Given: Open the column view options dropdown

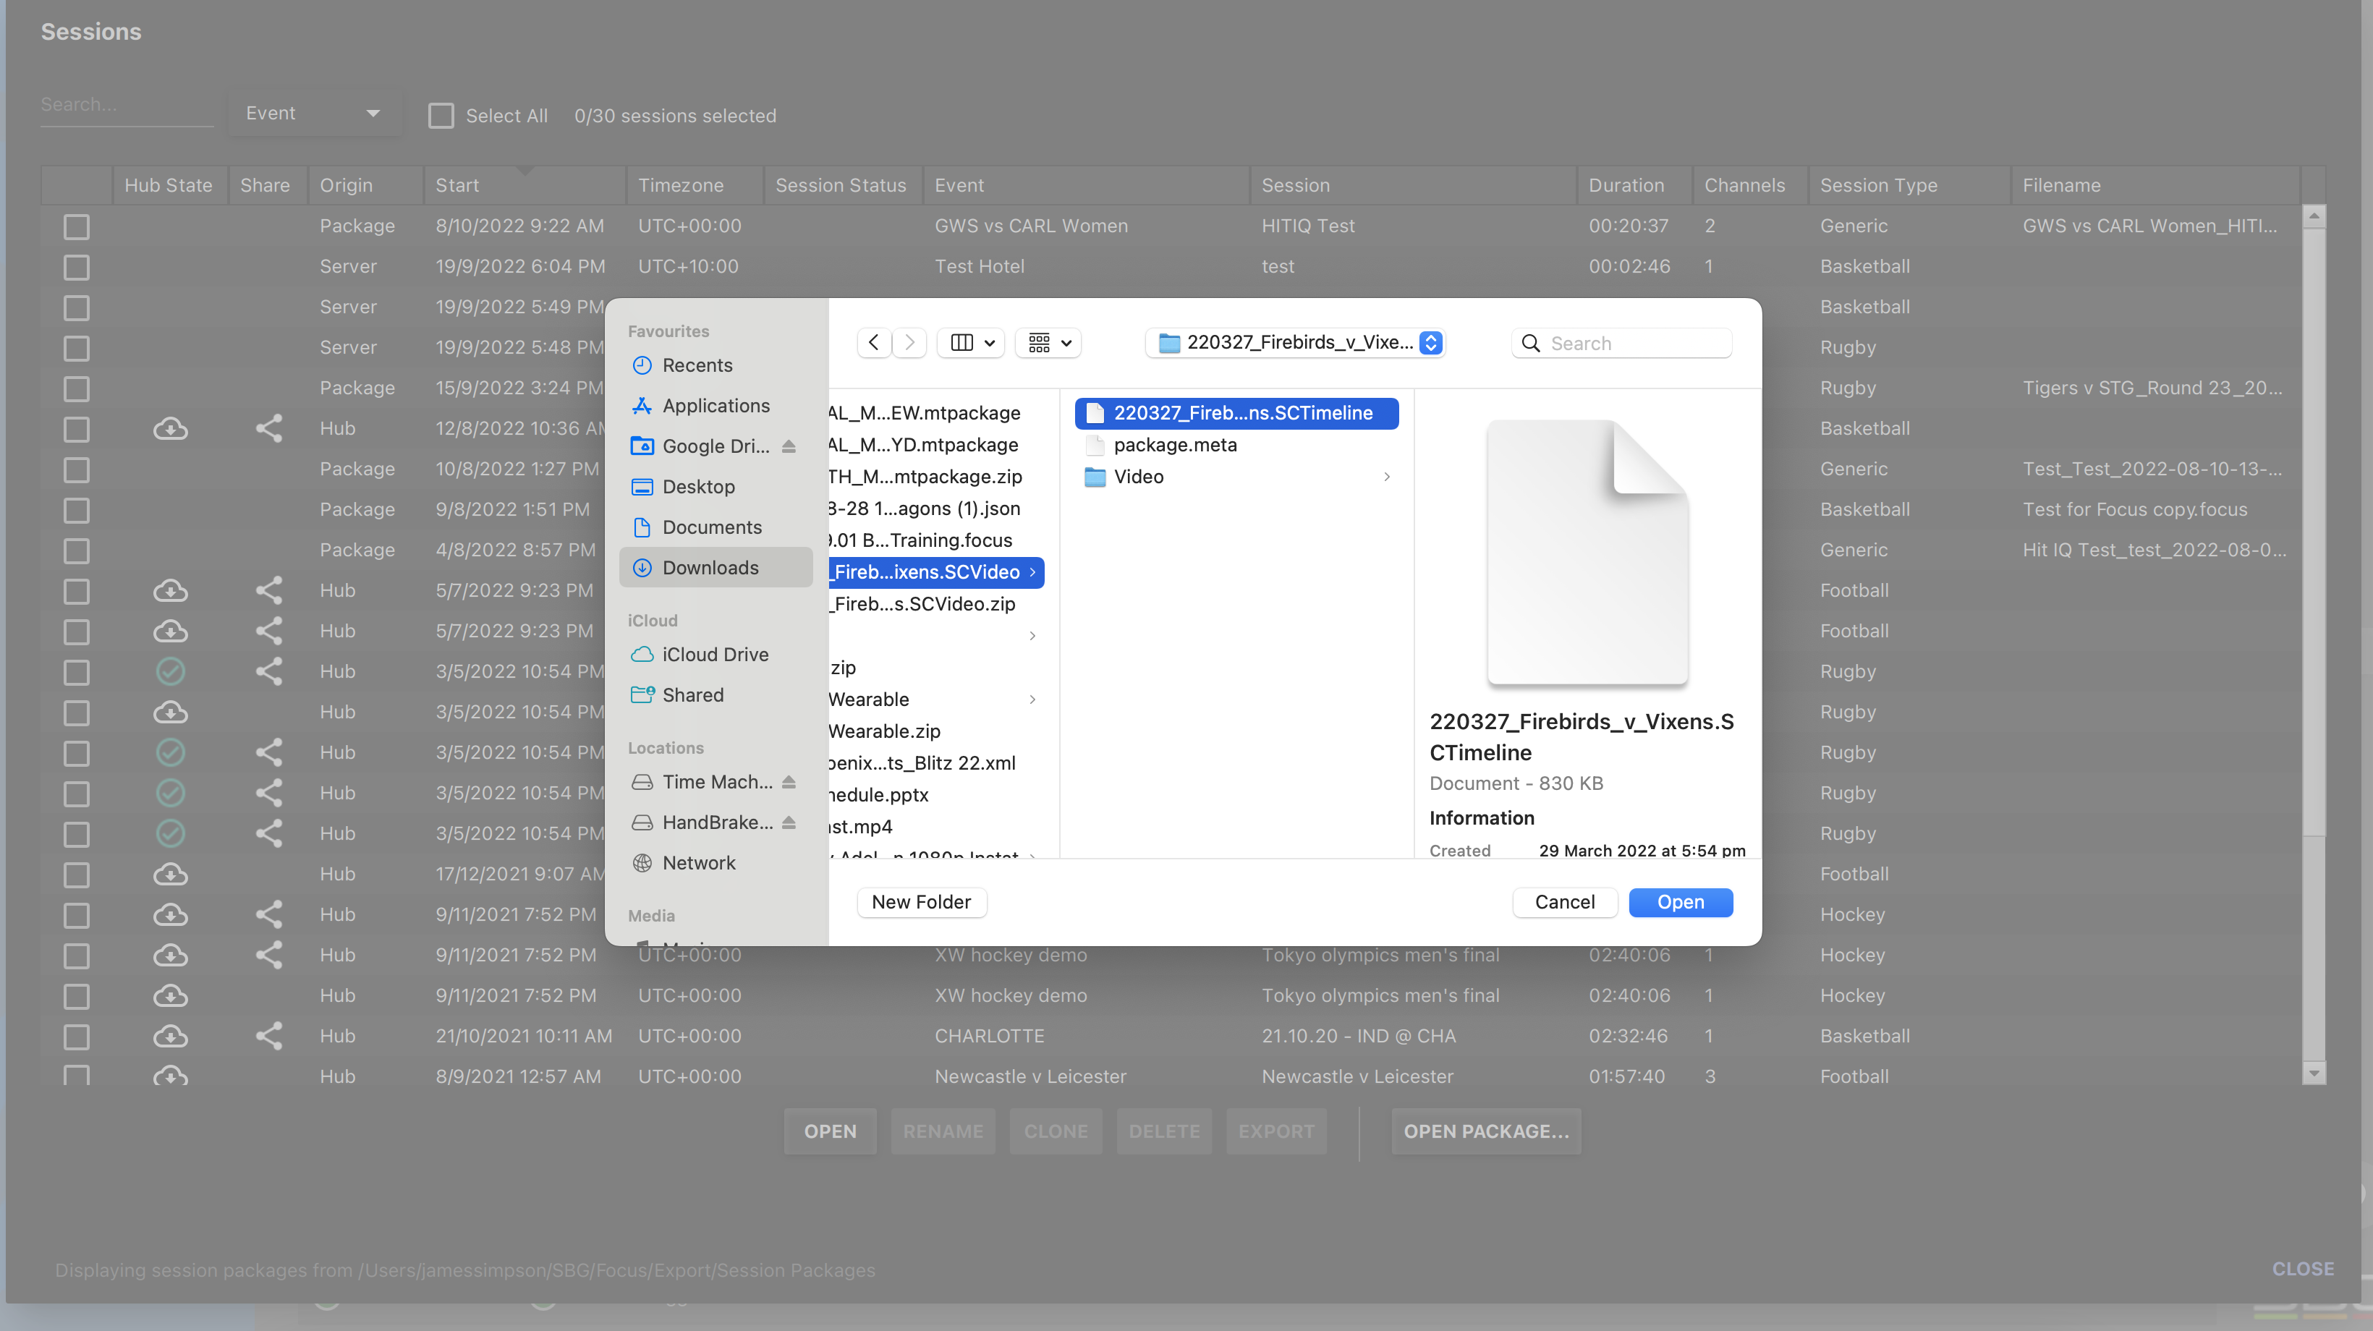Looking at the screenshot, I should point(971,343).
